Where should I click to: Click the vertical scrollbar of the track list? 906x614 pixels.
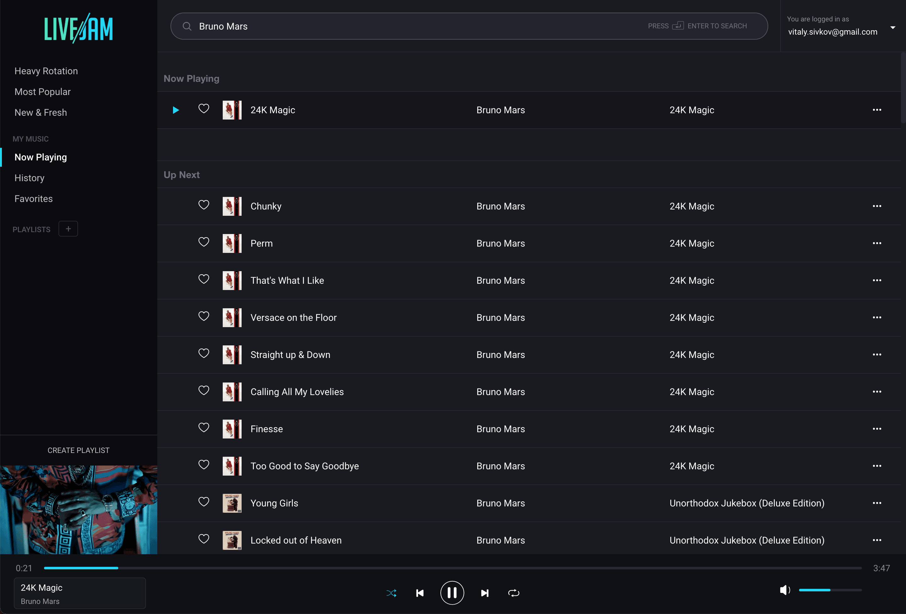pyautogui.click(x=903, y=88)
